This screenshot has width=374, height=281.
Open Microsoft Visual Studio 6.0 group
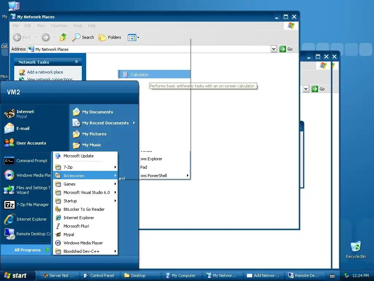85,192
